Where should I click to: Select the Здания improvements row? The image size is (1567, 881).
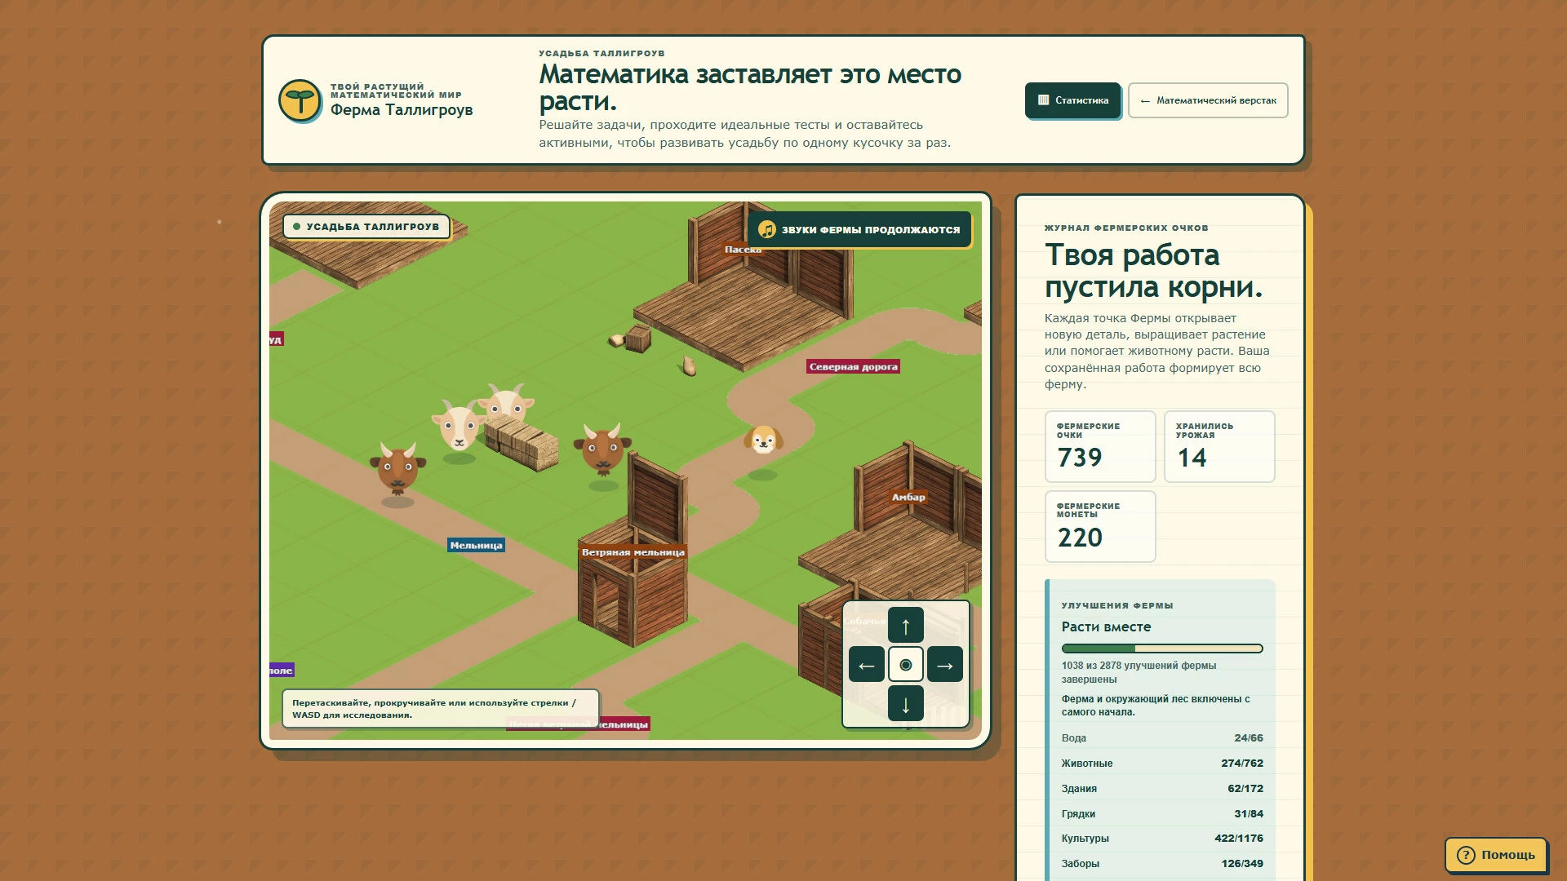tap(1162, 789)
